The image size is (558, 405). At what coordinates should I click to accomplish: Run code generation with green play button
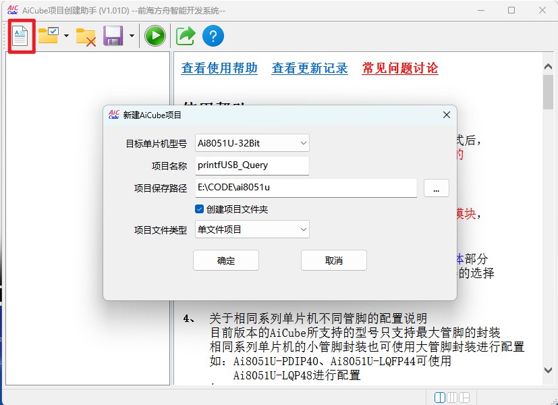coord(155,36)
